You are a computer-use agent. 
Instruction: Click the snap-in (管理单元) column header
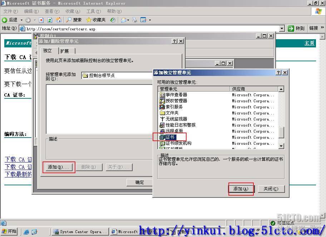[x=194, y=89]
